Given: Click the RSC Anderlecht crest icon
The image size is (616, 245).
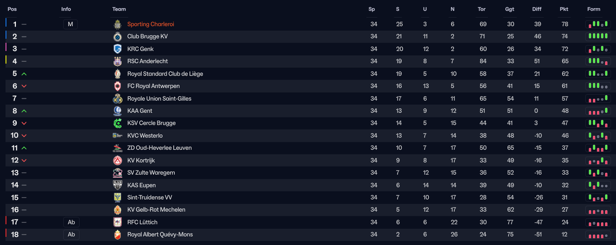Looking at the screenshot, I should pyautogui.click(x=117, y=61).
